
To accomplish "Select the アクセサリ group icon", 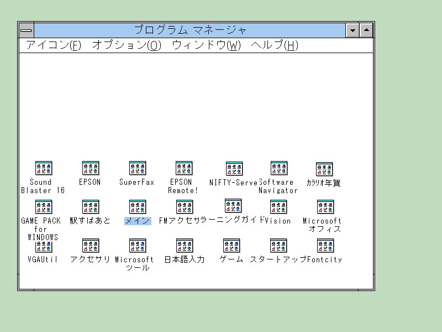I will tap(91, 245).
